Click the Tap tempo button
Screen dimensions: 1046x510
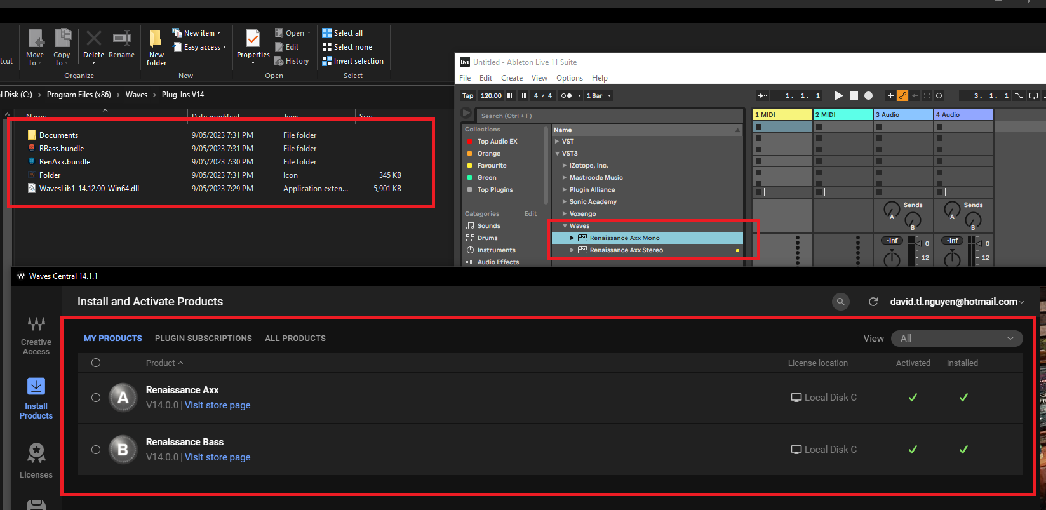click(468, 96)
